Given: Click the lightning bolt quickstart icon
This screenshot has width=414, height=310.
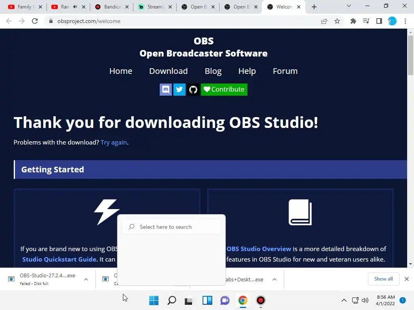Looking at the screenshot, I should pyautogui.click(x=107, y=212).
